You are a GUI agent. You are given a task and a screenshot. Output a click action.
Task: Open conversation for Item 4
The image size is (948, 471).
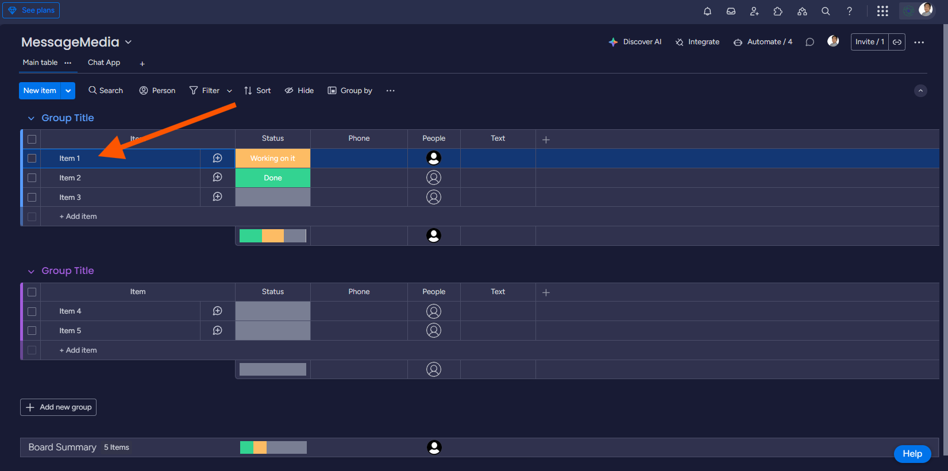click(x=217, y=311)
